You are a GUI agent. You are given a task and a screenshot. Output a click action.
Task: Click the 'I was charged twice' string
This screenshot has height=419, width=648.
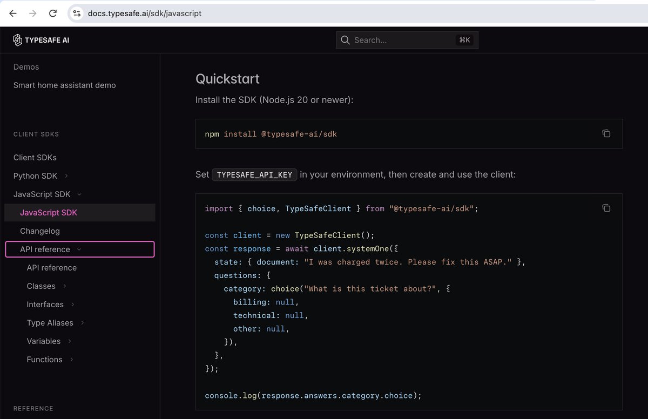tap(408, 262)
